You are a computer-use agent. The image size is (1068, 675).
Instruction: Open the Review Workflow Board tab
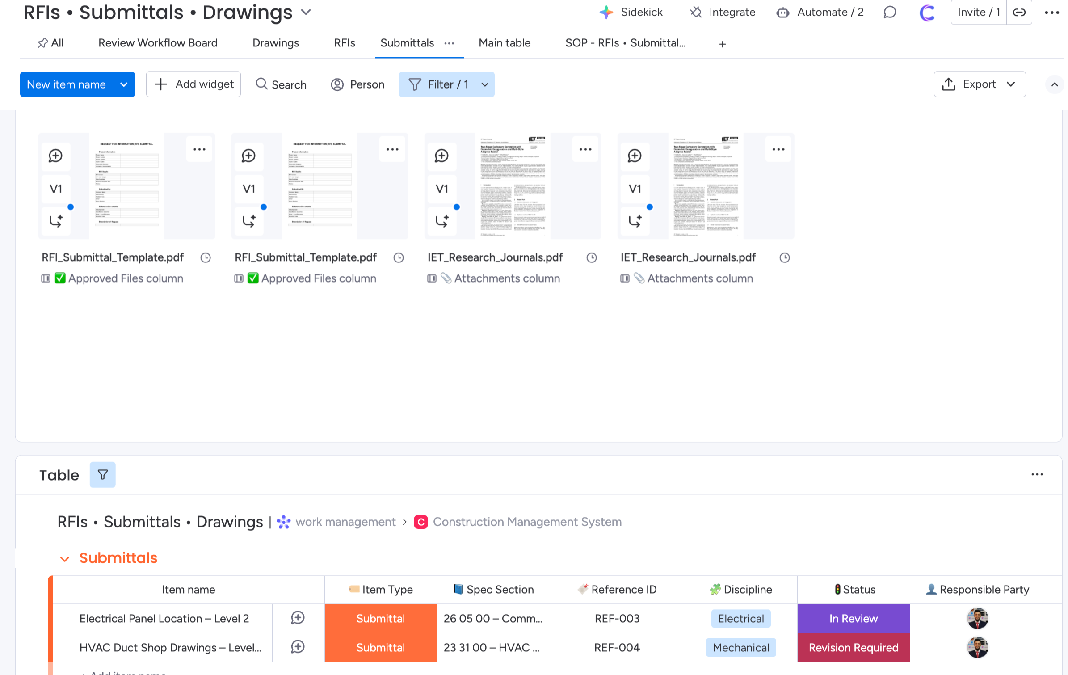click(158, 43)
